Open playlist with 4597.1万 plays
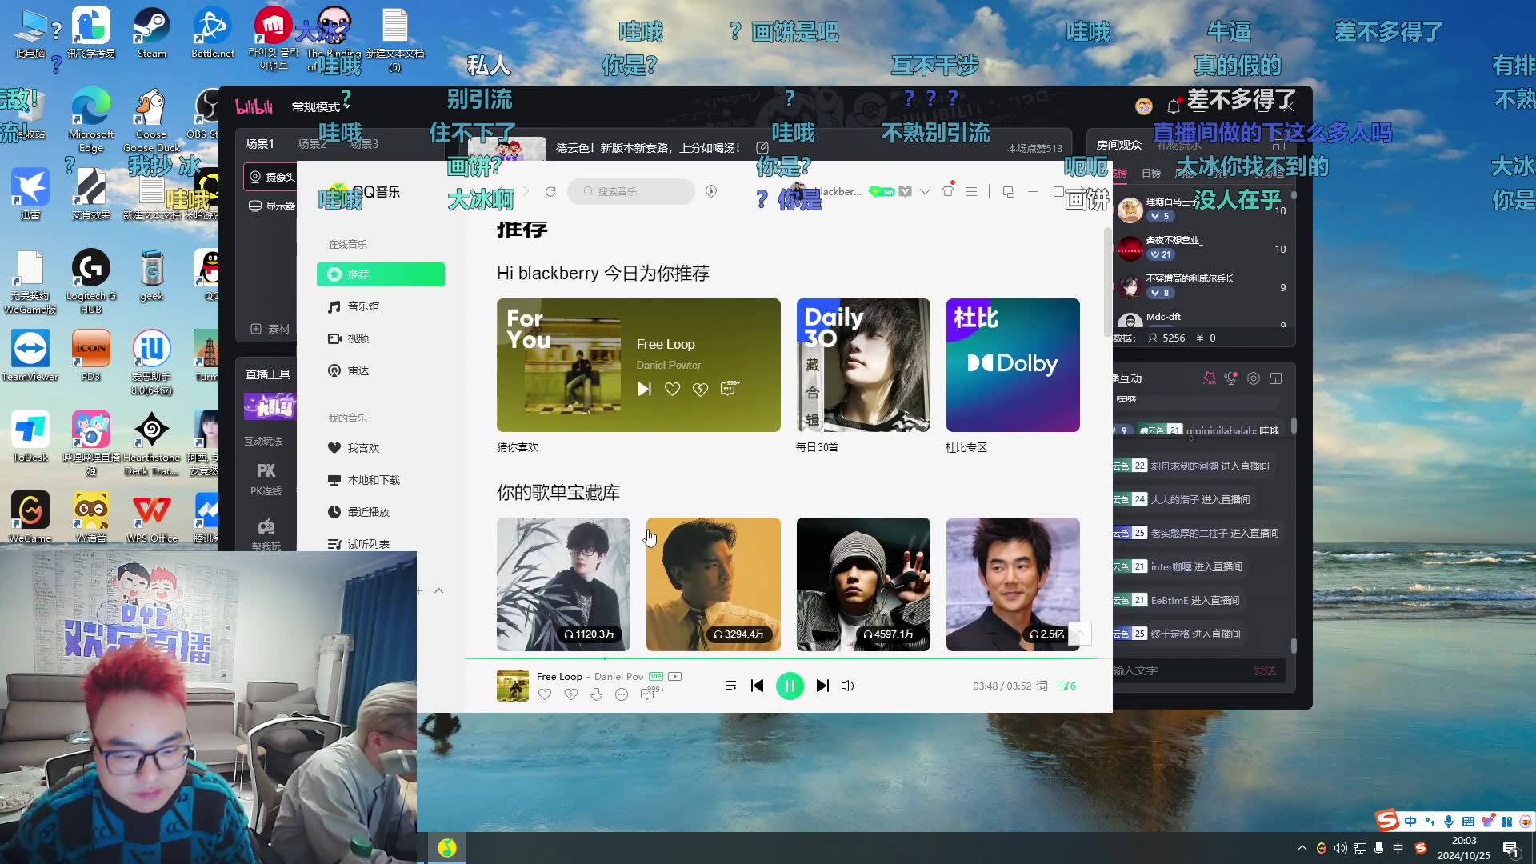 click(x=863, y=584)
